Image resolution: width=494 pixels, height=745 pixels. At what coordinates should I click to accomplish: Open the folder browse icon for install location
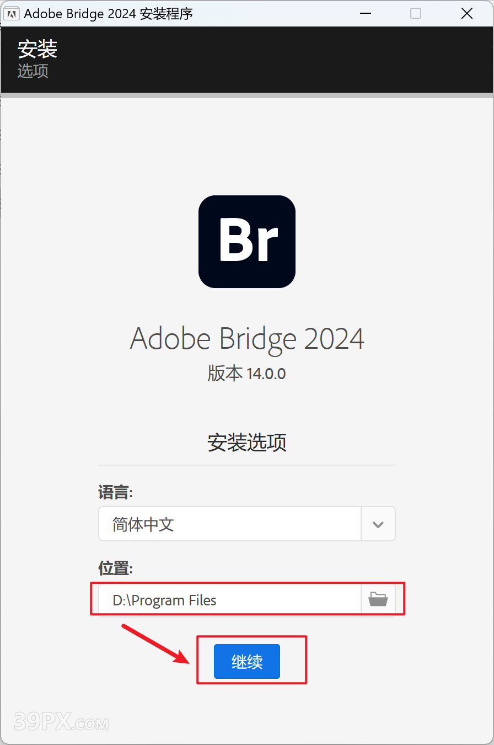coord(378,599)
